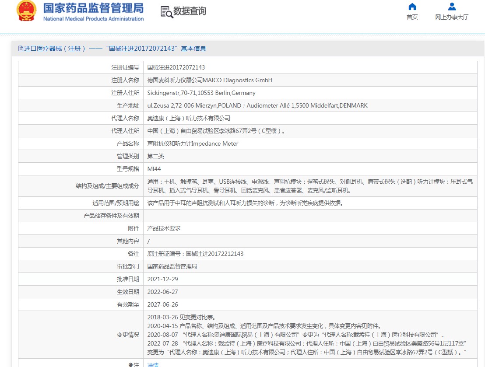Click the 有效期至 row label
Screen dimensions: 485x367
pyautogui.click(x=128, y=304)
